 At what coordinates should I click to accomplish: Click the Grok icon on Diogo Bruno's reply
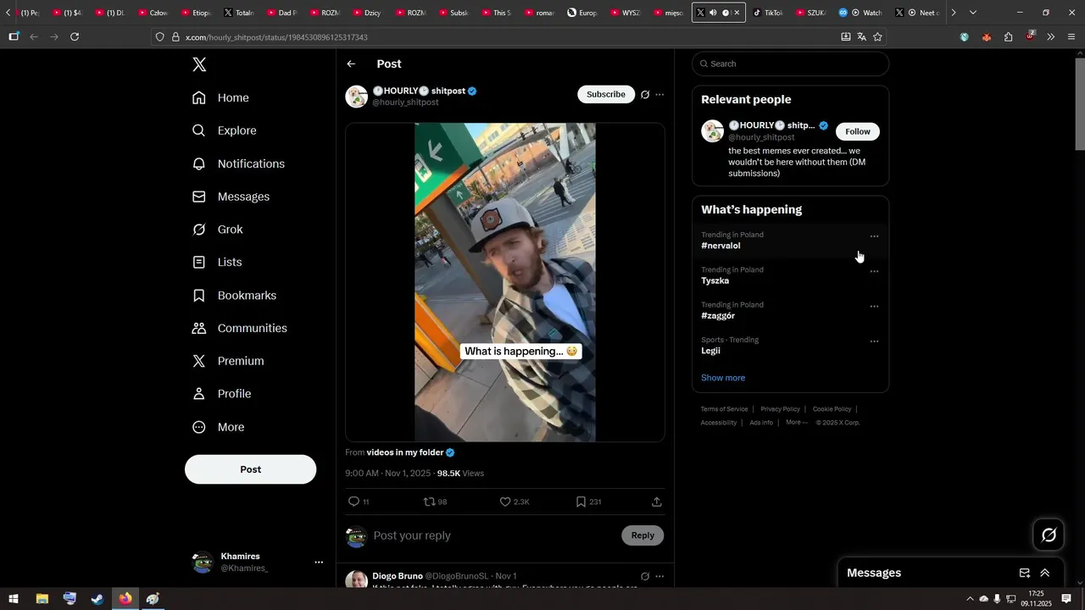pos(645,576)
